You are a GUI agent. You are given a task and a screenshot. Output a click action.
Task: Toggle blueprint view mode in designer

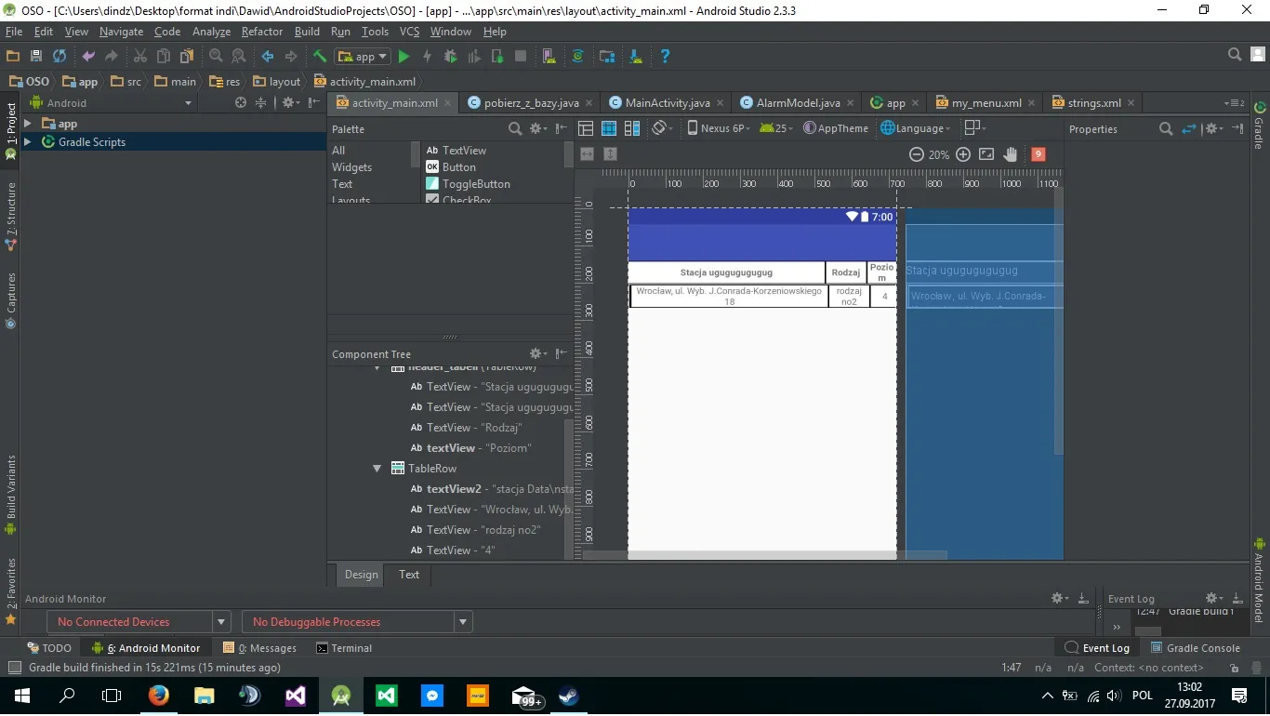[609, 128]
